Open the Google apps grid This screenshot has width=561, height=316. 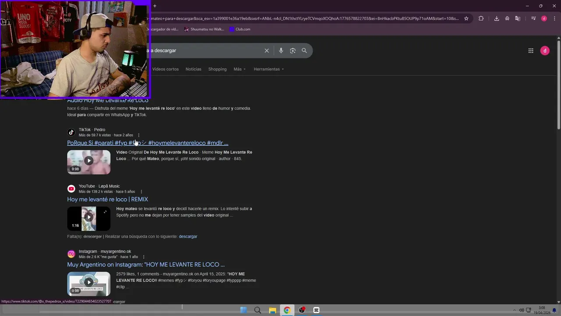tap(531, 50)
